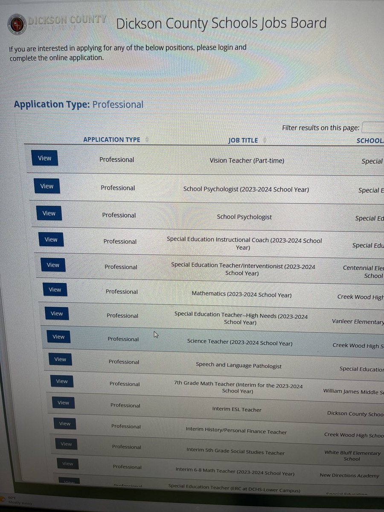Select 'Mathematics (2023-2024 School Year)' title text
384x512 pixels.
[x=241, y=294]
